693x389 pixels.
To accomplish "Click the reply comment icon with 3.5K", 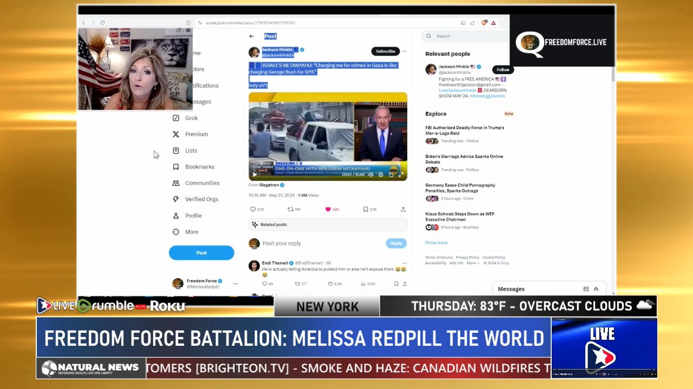I will [x=253, y=209].
